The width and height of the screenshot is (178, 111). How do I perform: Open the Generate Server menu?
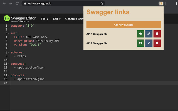pos(74,19)
